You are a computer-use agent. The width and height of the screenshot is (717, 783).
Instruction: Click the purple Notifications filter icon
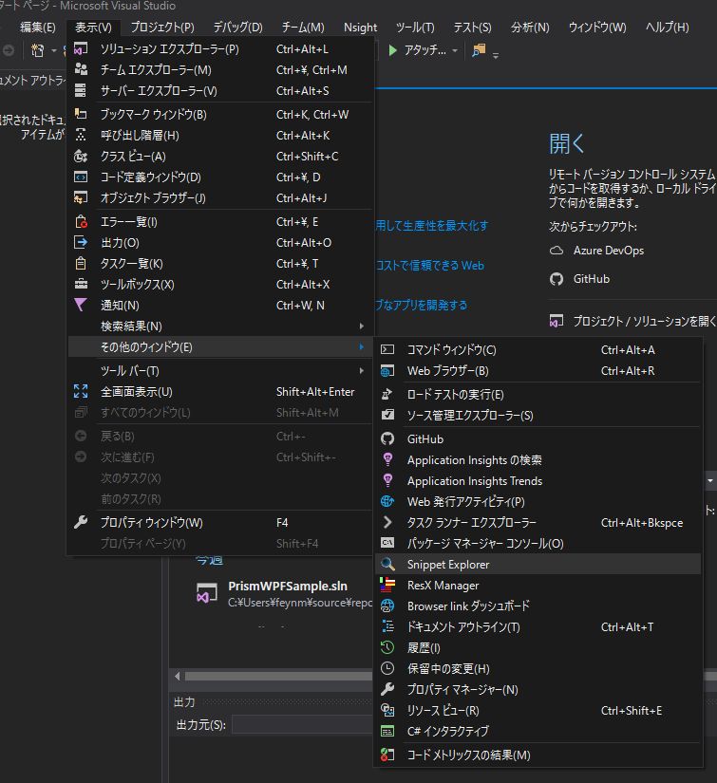pyautogui.click(x=81, y=305)
